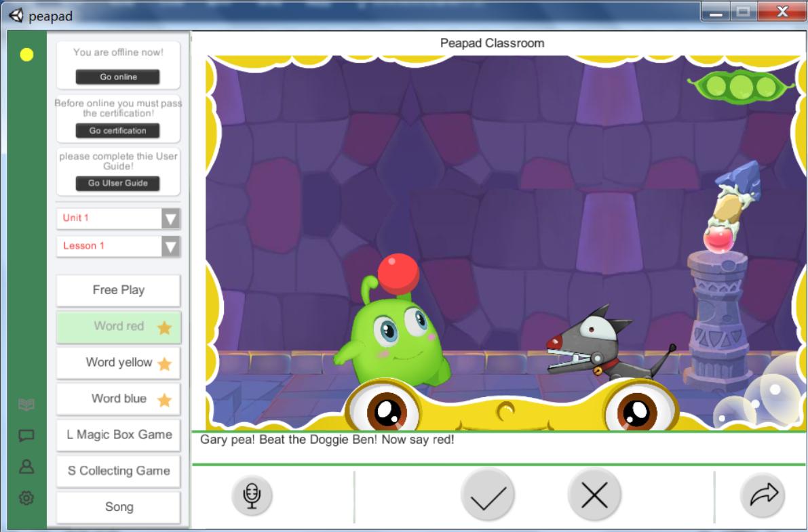The width and height of the screenshot is (808, 532).
Task: Select the Free Play activity
Action: (x=118, y=290)
